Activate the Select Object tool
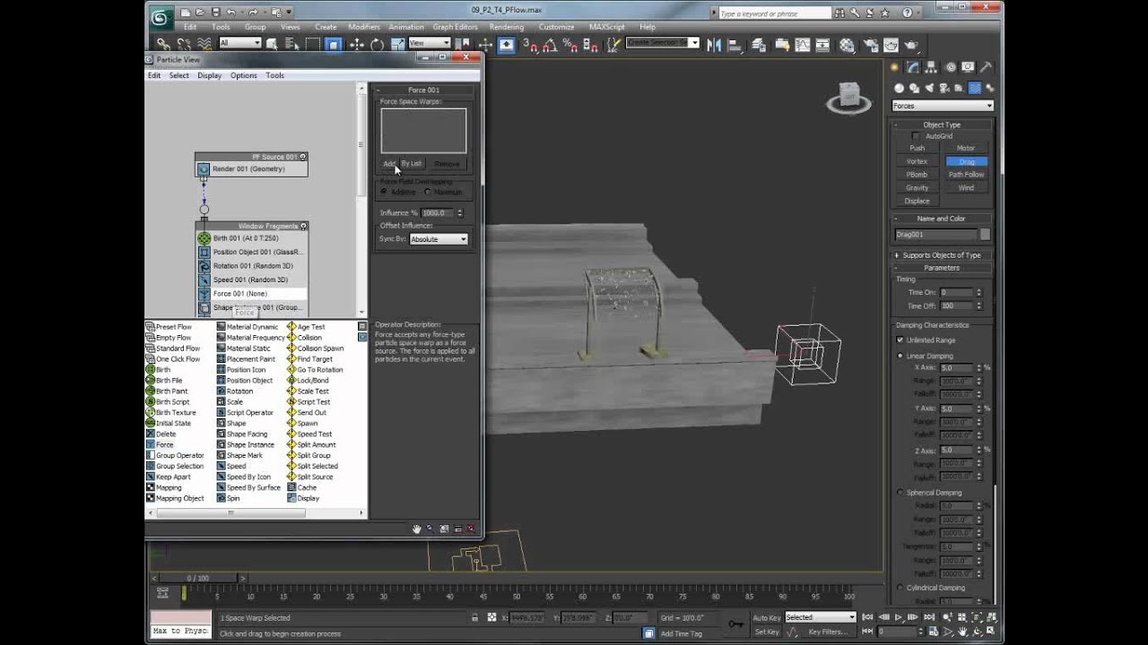Viewport: 1148px width, 645px height. coord(273,44)
